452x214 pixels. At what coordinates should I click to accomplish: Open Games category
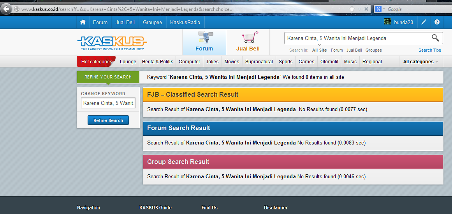306,61
